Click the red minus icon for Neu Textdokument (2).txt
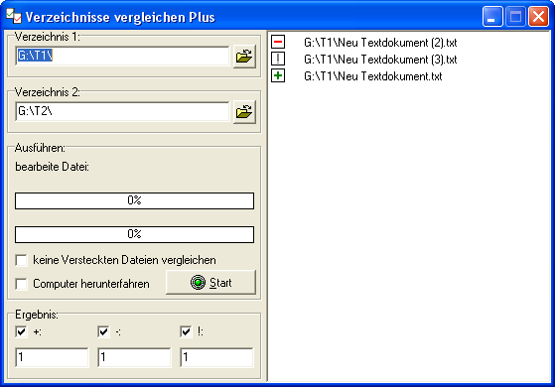555x387 pixels. click(278, 42)
